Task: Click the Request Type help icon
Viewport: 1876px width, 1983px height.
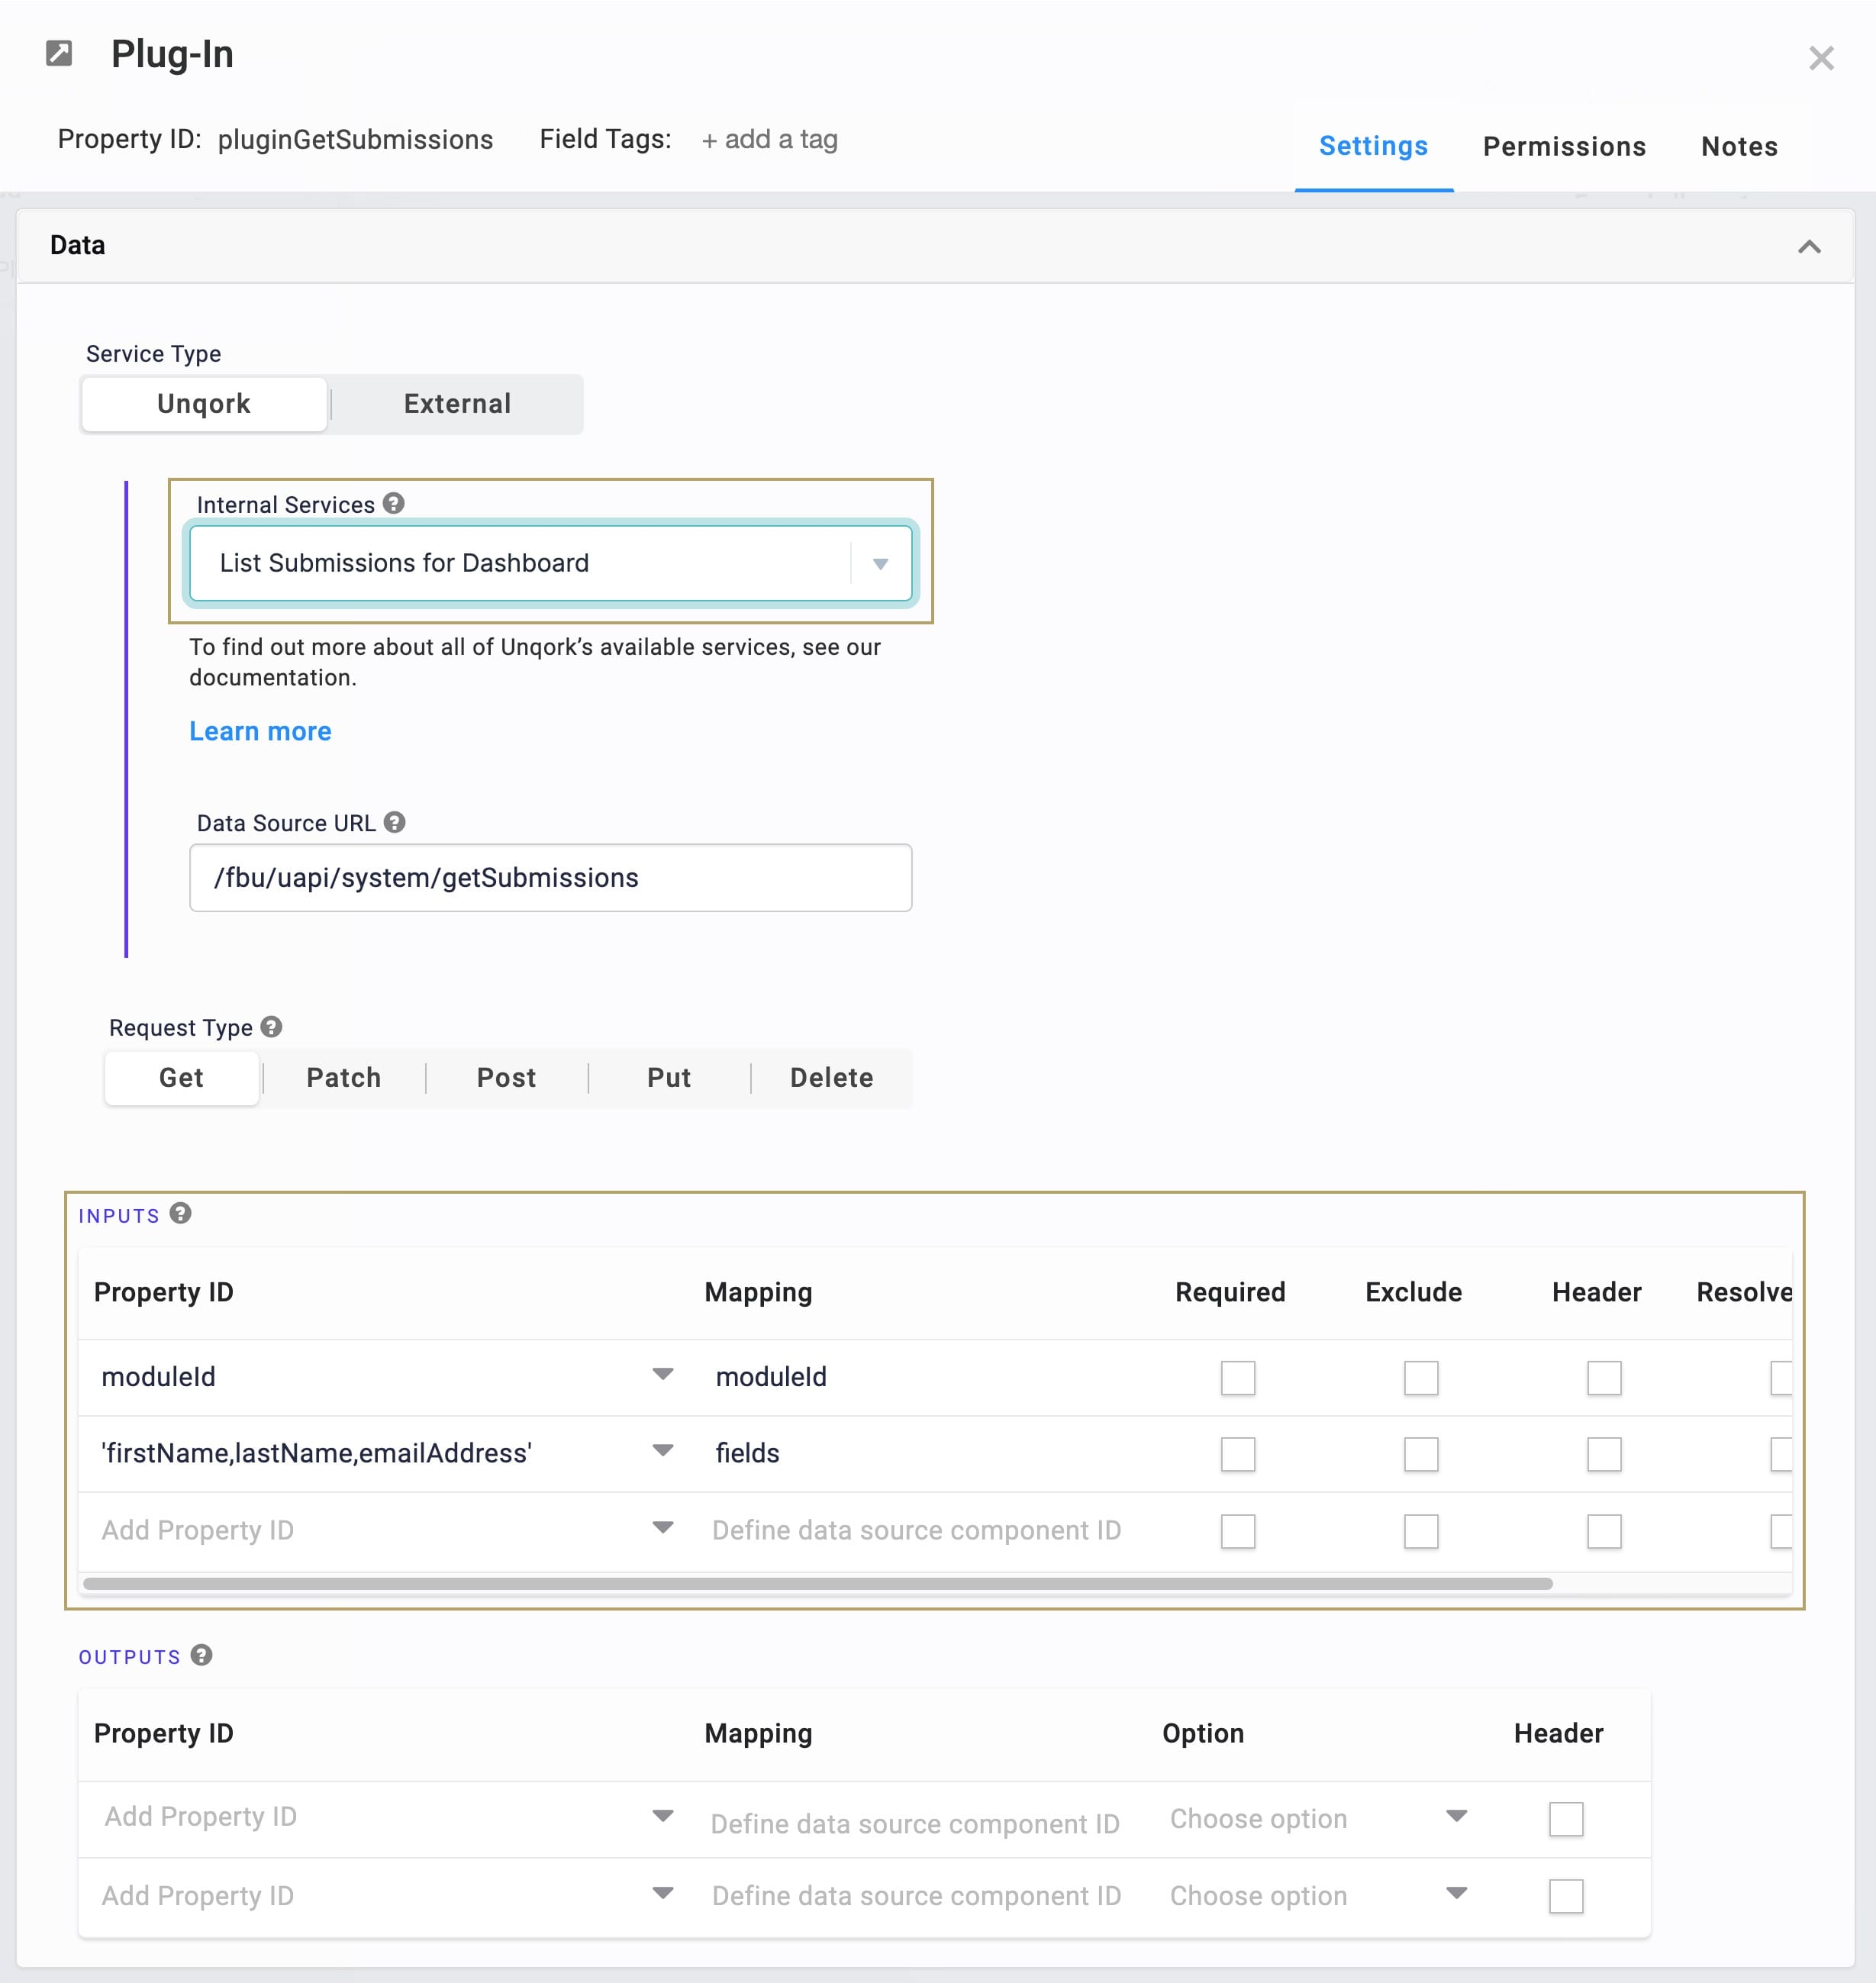Action: pos(271,1027)
